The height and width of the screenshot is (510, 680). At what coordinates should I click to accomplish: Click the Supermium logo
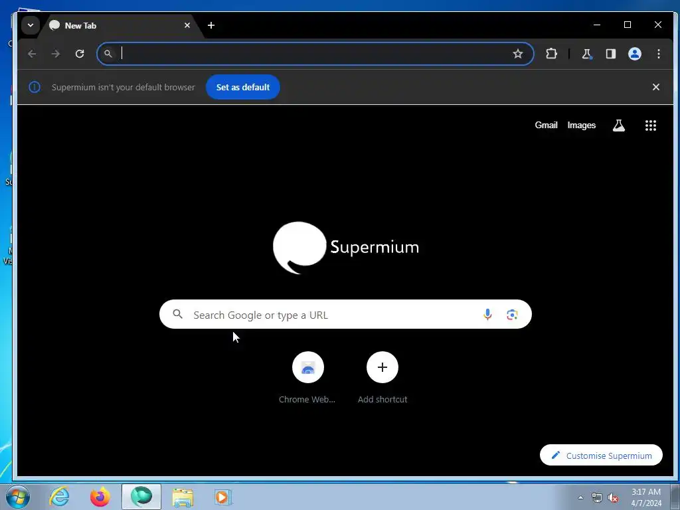tap(345, 248)
